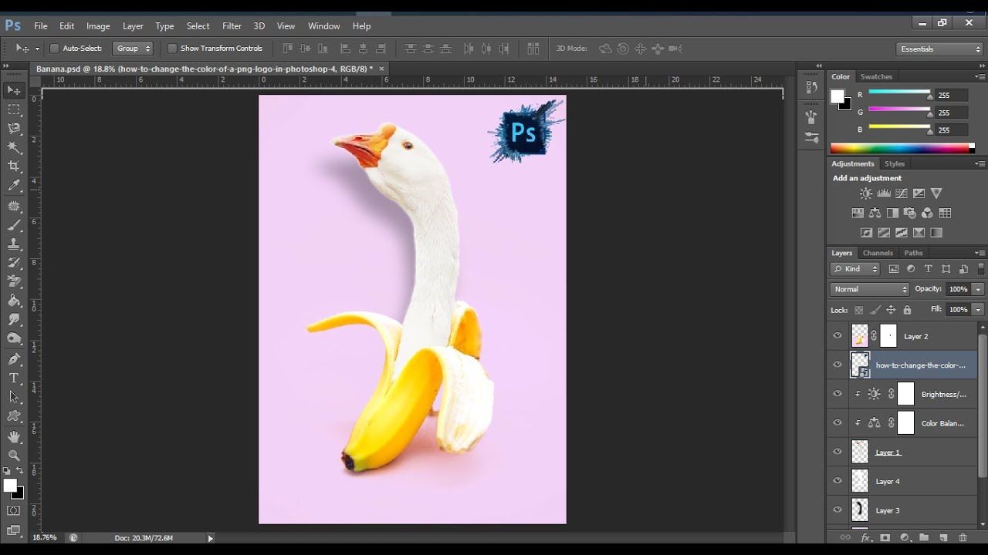Viewport: 988px width, 555px height.
Task: Open the Layers panel flyout menu
Action: coord(980,253)
